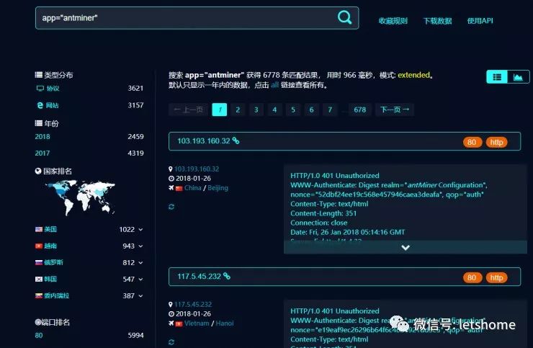Go to results page 3

coord(256,110)
